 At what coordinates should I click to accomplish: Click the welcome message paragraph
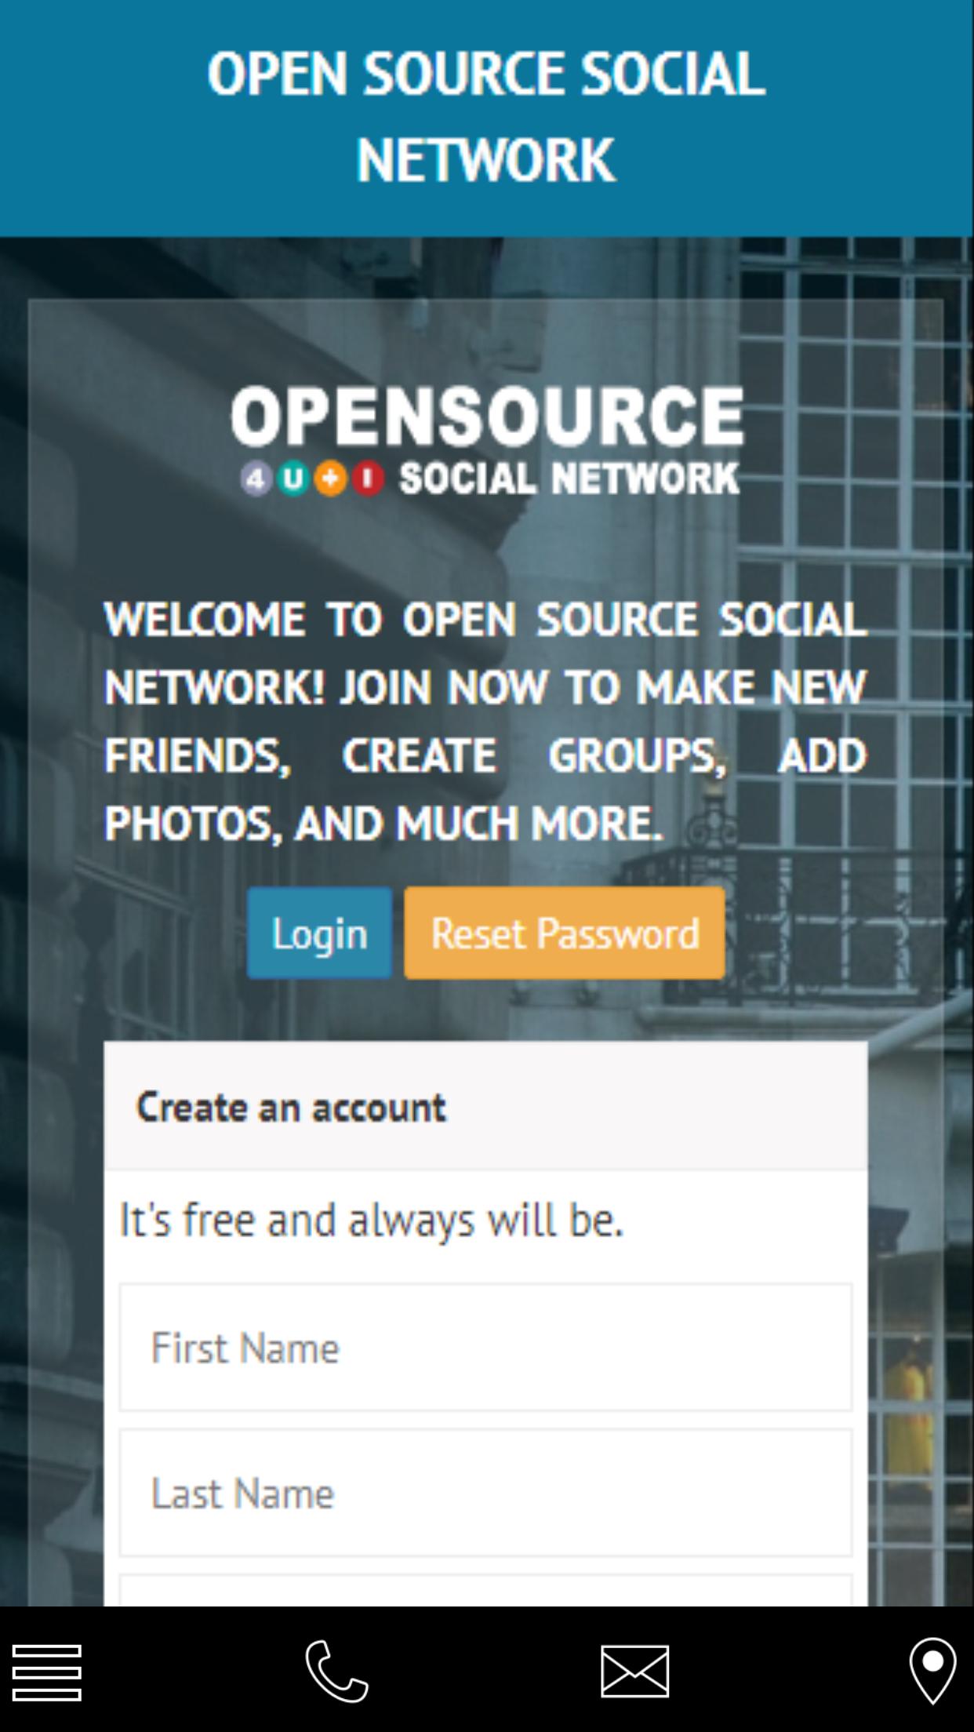[x=485, y=721]
